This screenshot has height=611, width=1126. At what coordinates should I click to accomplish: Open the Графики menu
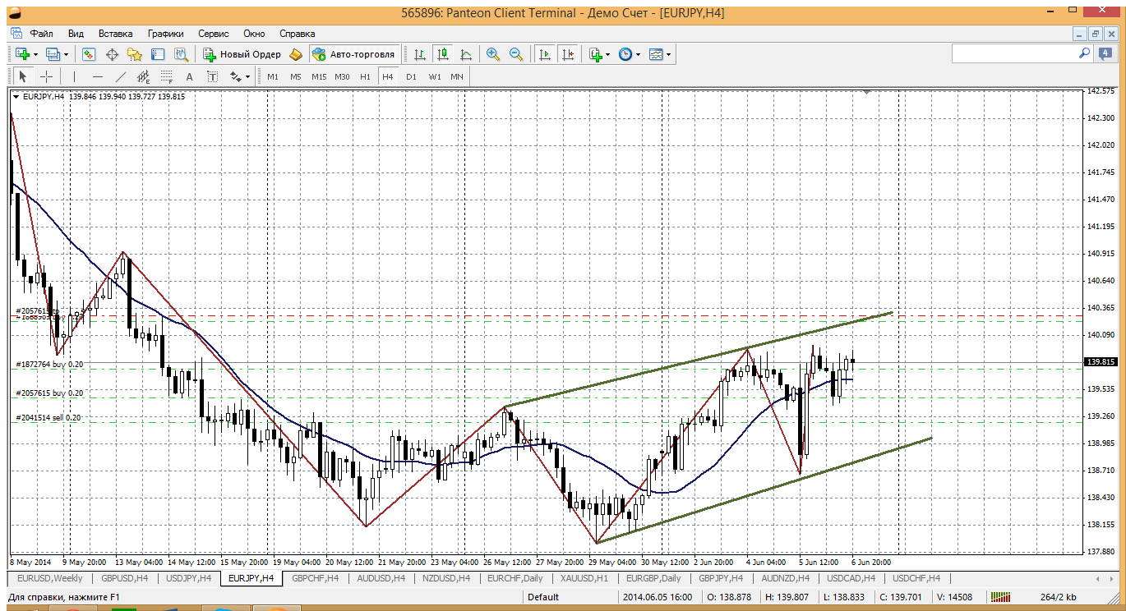click(x=165, y=34)
